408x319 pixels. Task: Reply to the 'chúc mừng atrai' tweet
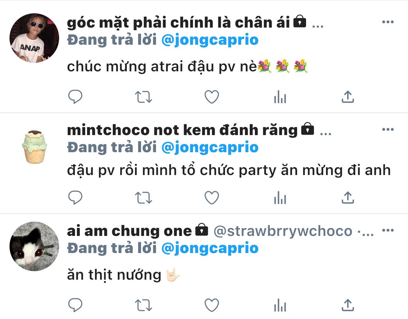[x=75, y=97]
